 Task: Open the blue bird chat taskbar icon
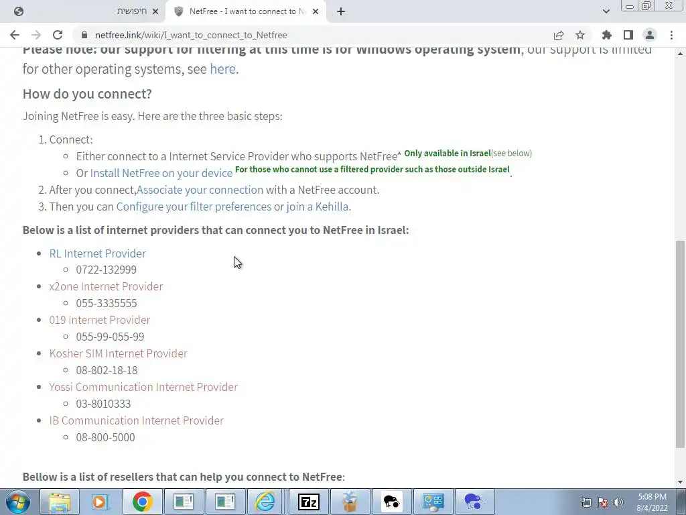(x=474, y=502)
